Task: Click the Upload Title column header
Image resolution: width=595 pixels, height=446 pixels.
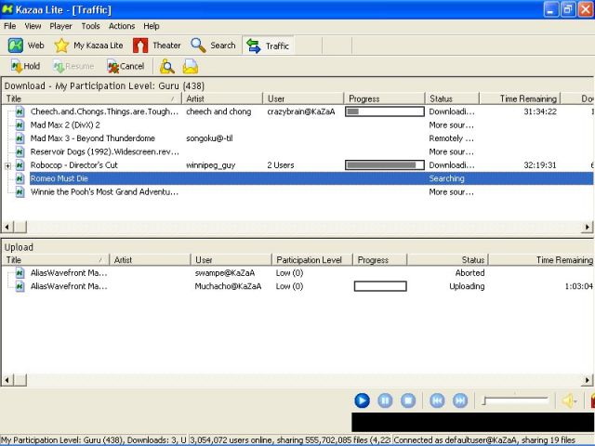Action: [56, 260]
